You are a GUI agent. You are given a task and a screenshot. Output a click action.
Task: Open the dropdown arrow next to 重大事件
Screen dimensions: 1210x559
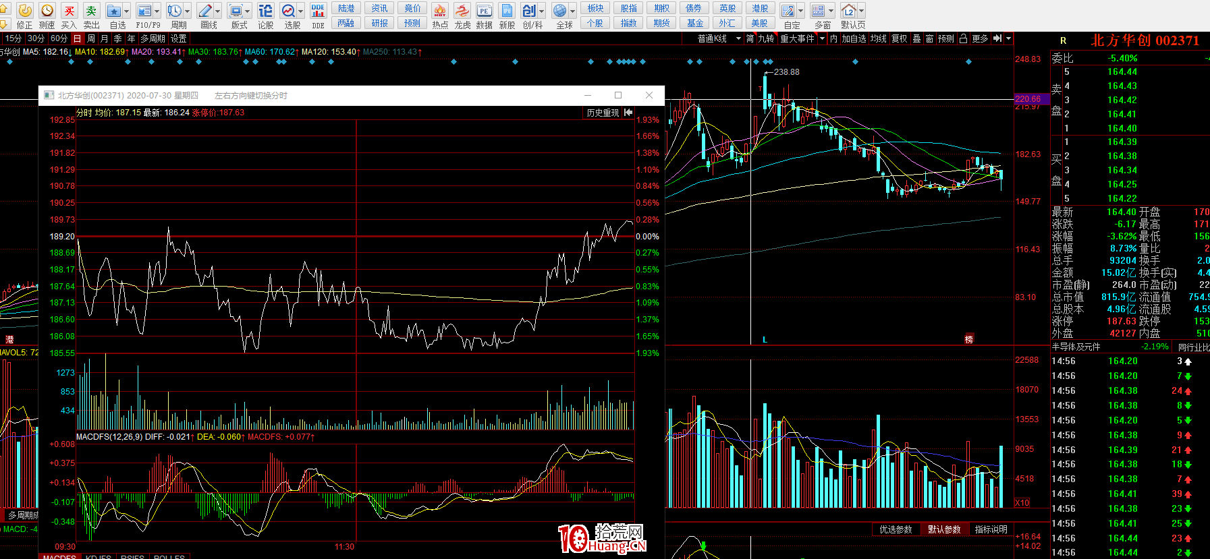click(822, 39)
